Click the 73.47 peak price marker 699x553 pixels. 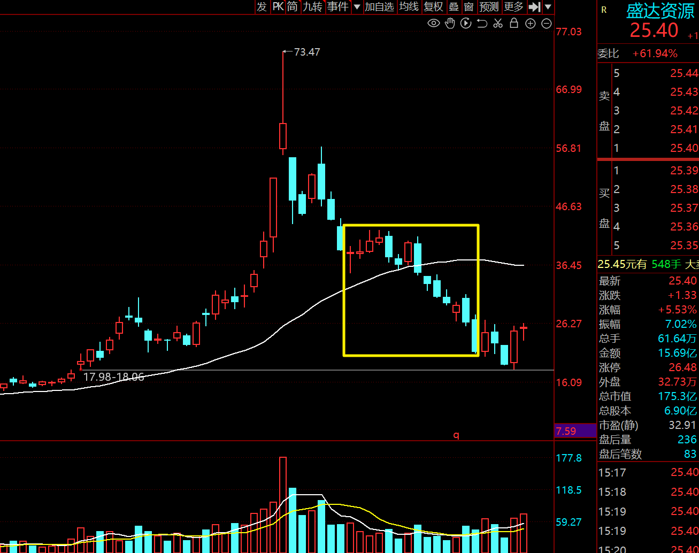307,52
